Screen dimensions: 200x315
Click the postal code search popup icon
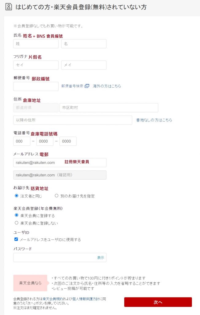[x=87, y=86]
